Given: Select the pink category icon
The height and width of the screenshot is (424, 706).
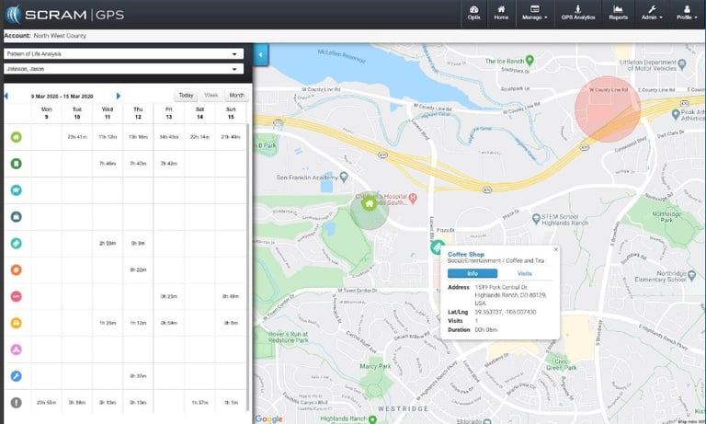Looking at the screenshot, I should (x=17, y=350).
